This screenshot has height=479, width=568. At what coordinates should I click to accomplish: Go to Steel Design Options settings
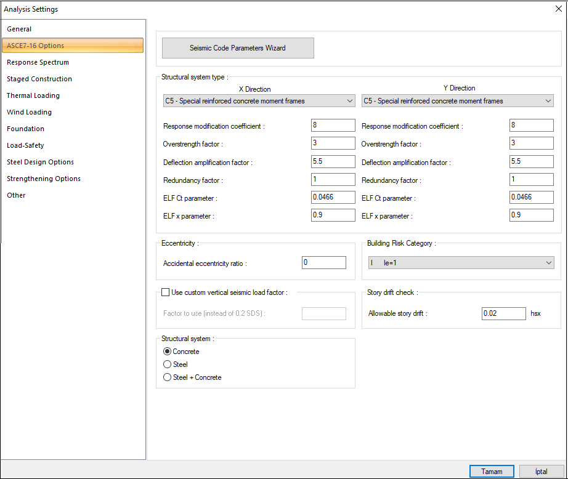point(40,161)
